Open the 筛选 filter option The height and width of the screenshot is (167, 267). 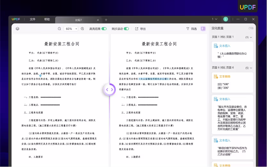[x=192, y=29]
